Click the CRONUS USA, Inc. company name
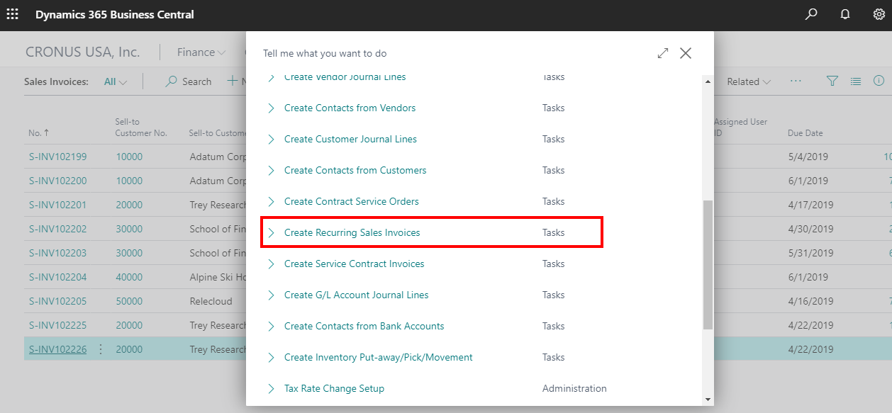Image resolution: width=892 pixels, height=413 pixels. pos(83,52)
